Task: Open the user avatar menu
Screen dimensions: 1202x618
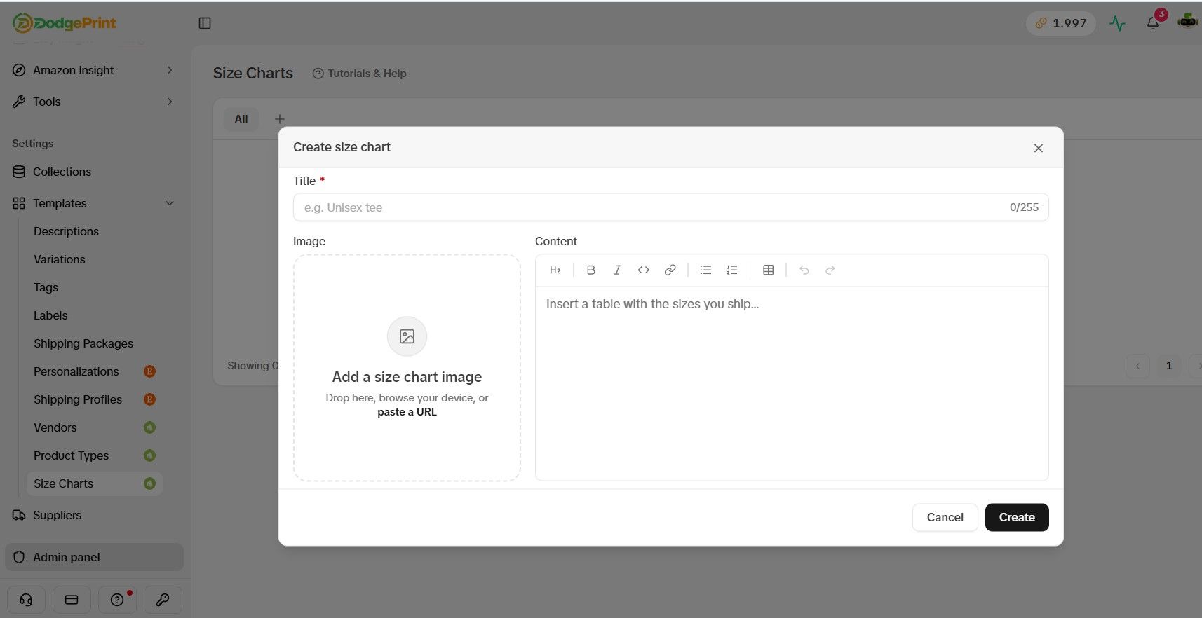Action: (x=1187, y=22)
